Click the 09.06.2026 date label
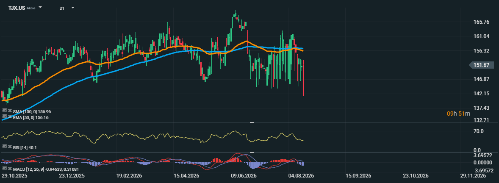 point(244,176)
